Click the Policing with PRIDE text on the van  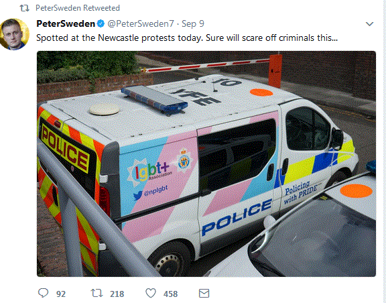300,192
